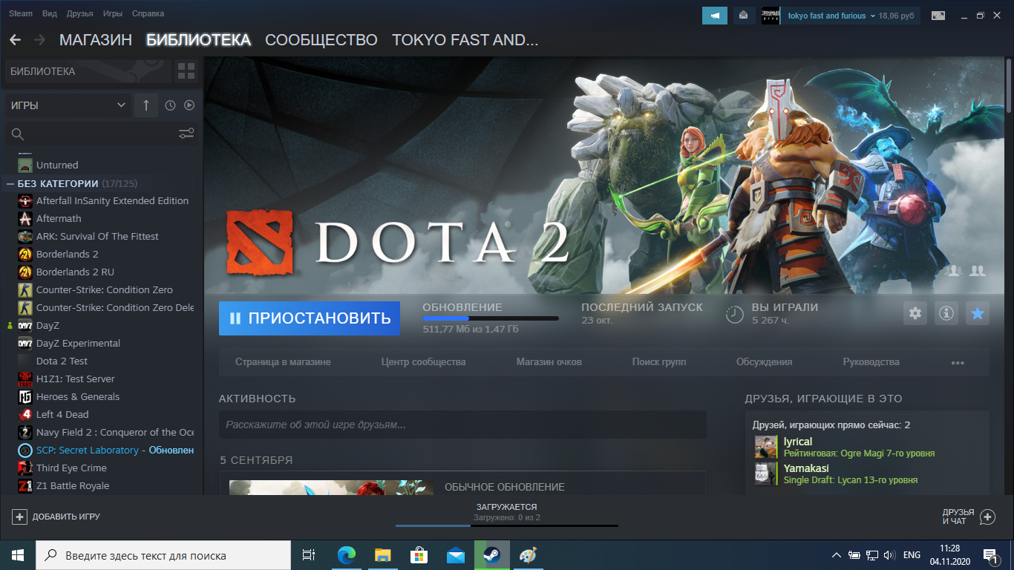Select Borderlands 2 RU in the library
1014x570 pixels.
pyautogui.click(x=75, y=272)
